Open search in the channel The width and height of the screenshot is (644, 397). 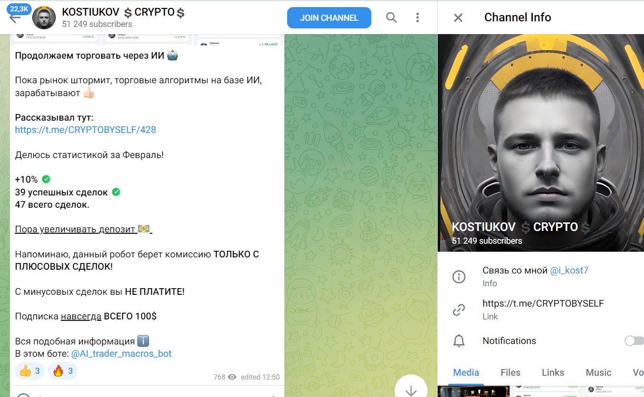click(391, 18)
